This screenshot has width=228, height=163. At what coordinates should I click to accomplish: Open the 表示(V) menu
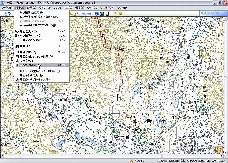click(x=32, y=8)
